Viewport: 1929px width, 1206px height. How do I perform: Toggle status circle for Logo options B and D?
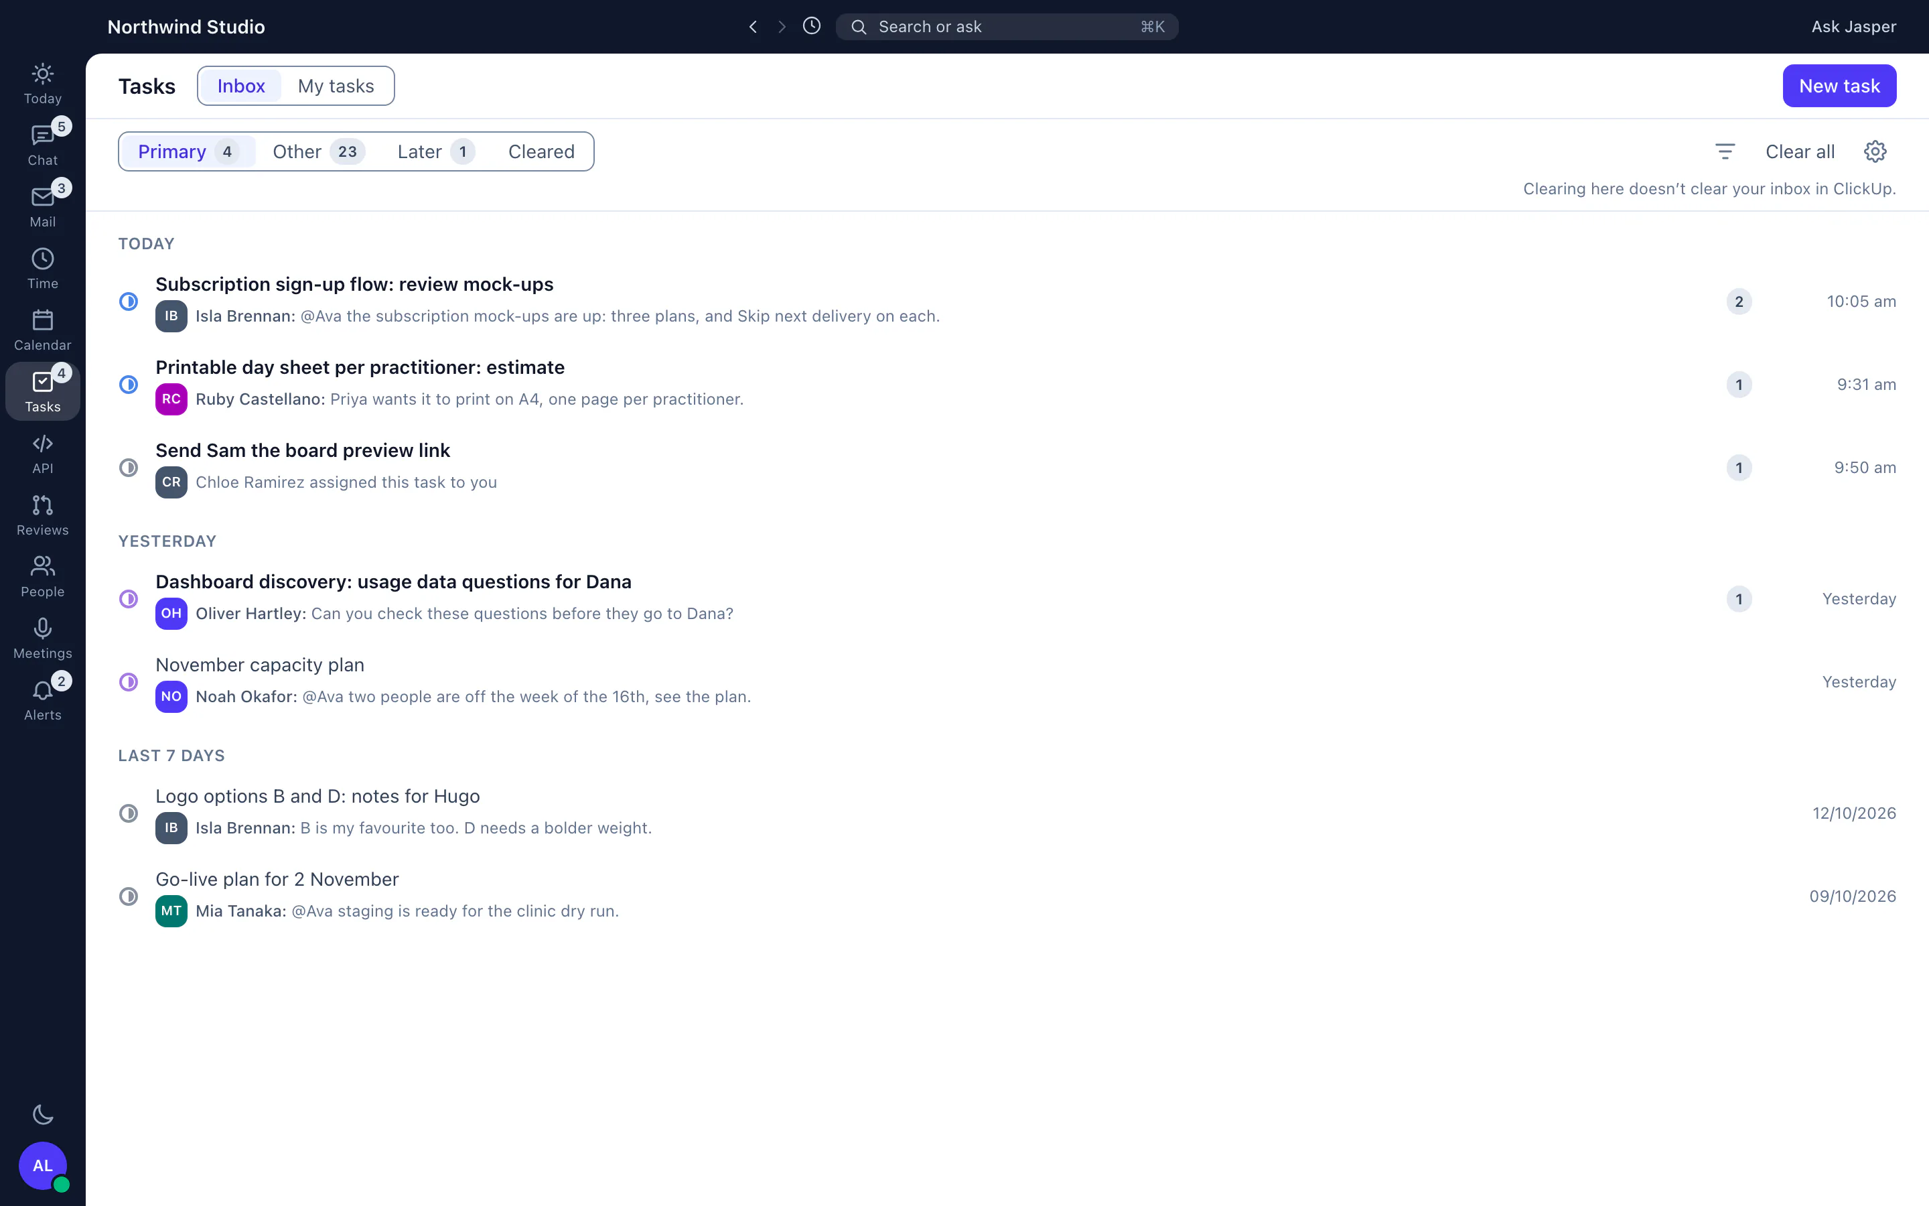click(129, 813)
